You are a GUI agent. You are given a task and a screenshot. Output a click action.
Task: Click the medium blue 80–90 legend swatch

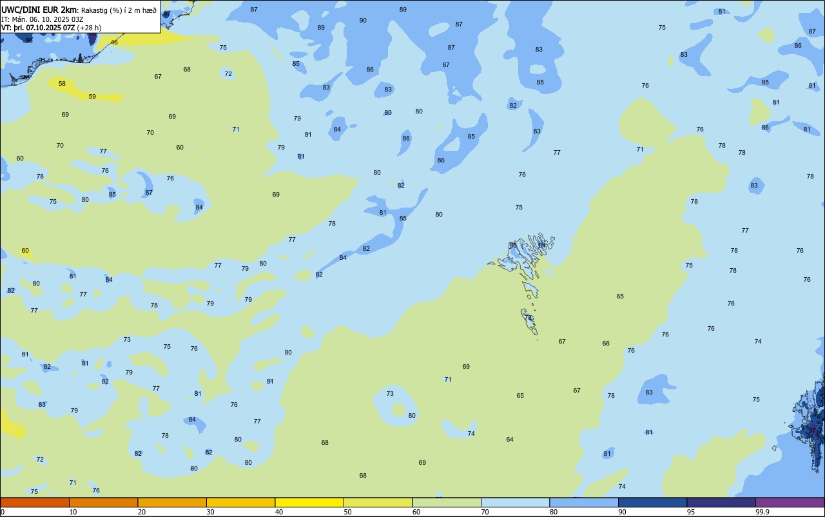click(584, 502)
